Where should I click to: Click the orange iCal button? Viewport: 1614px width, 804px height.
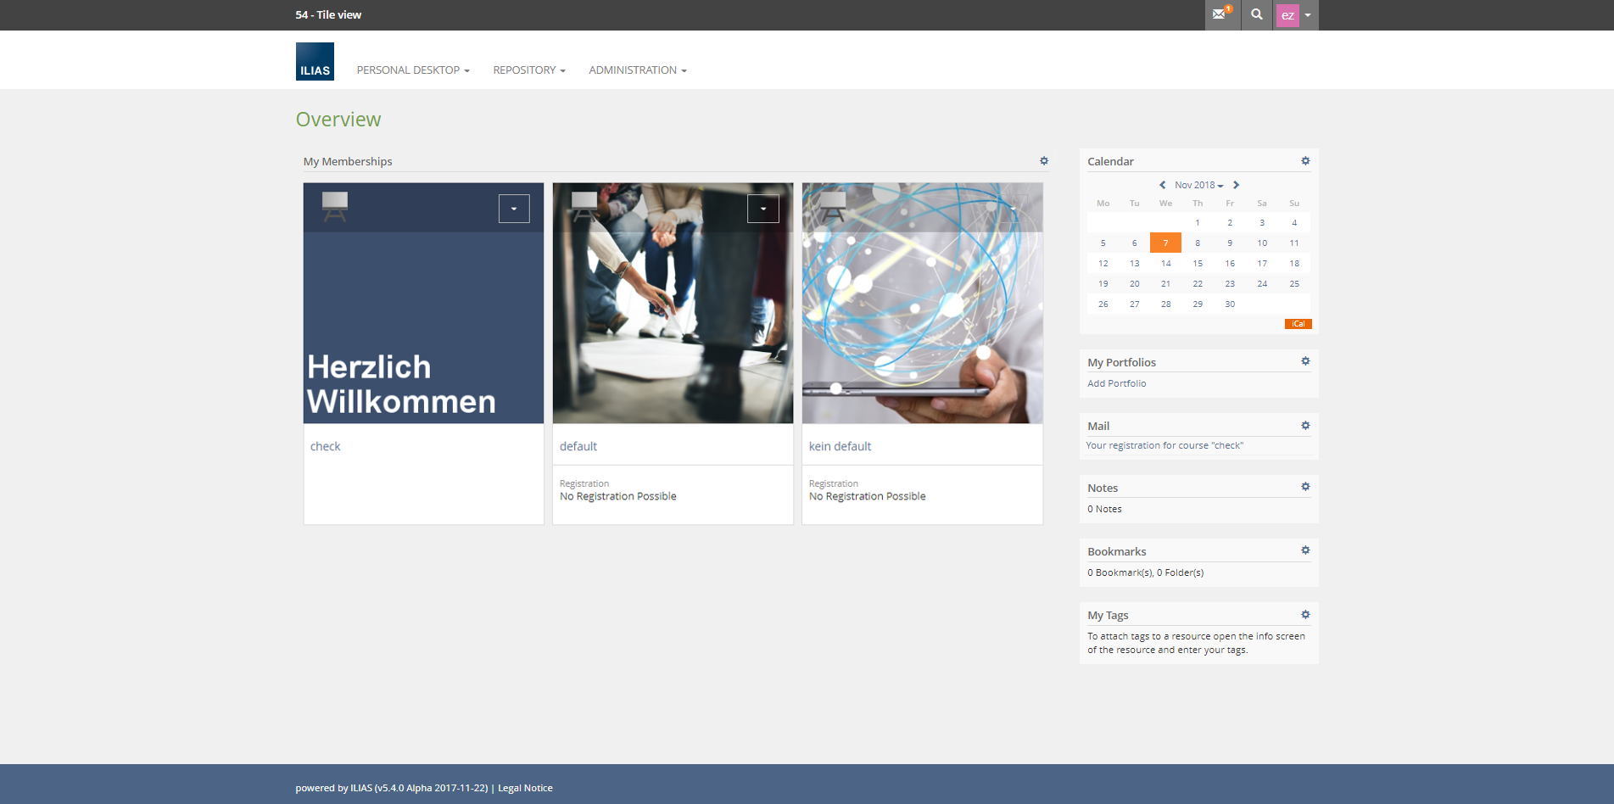1298,324
